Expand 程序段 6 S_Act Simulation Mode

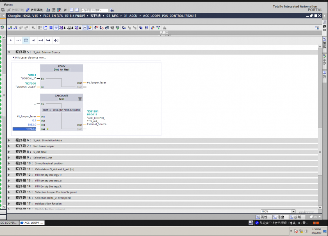point(9,140)
